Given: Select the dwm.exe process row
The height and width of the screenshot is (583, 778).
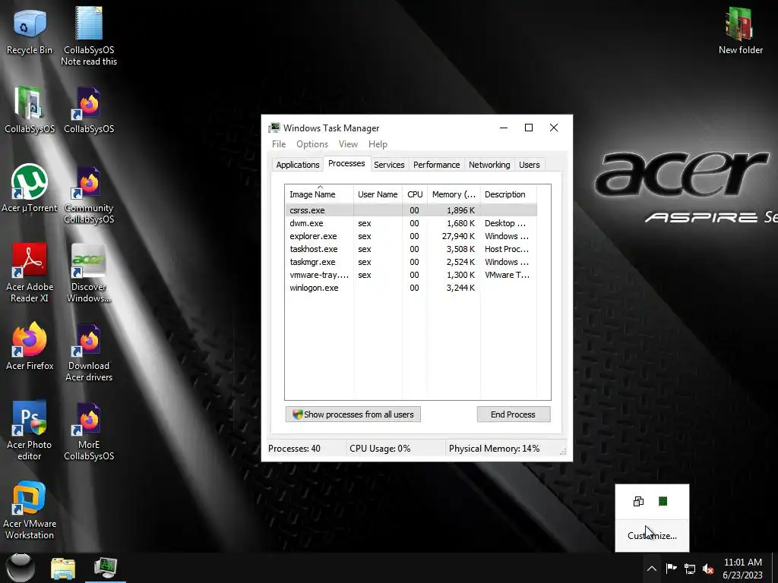Looking at the screenshot, I should click(x=411, y=223).
